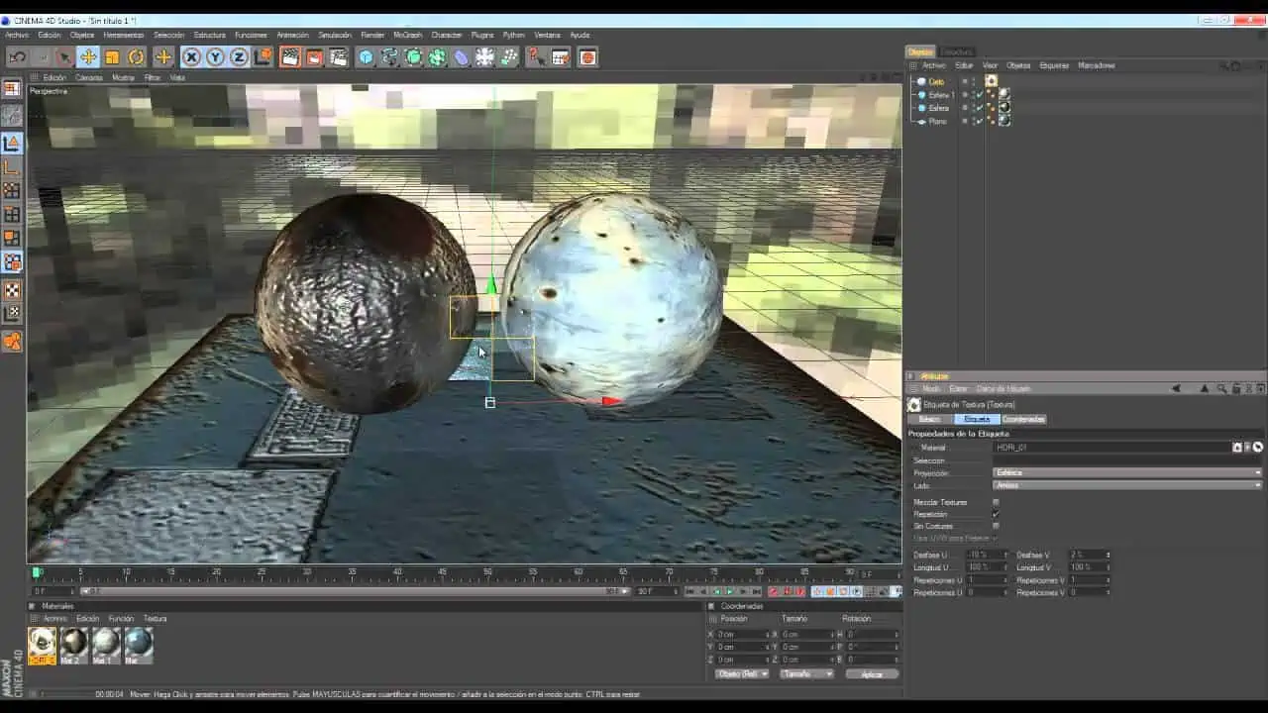Click the texture mode checkerboard icon in sidebar
The width and height of the screenshot is (1268, 713).
point(12,290)
